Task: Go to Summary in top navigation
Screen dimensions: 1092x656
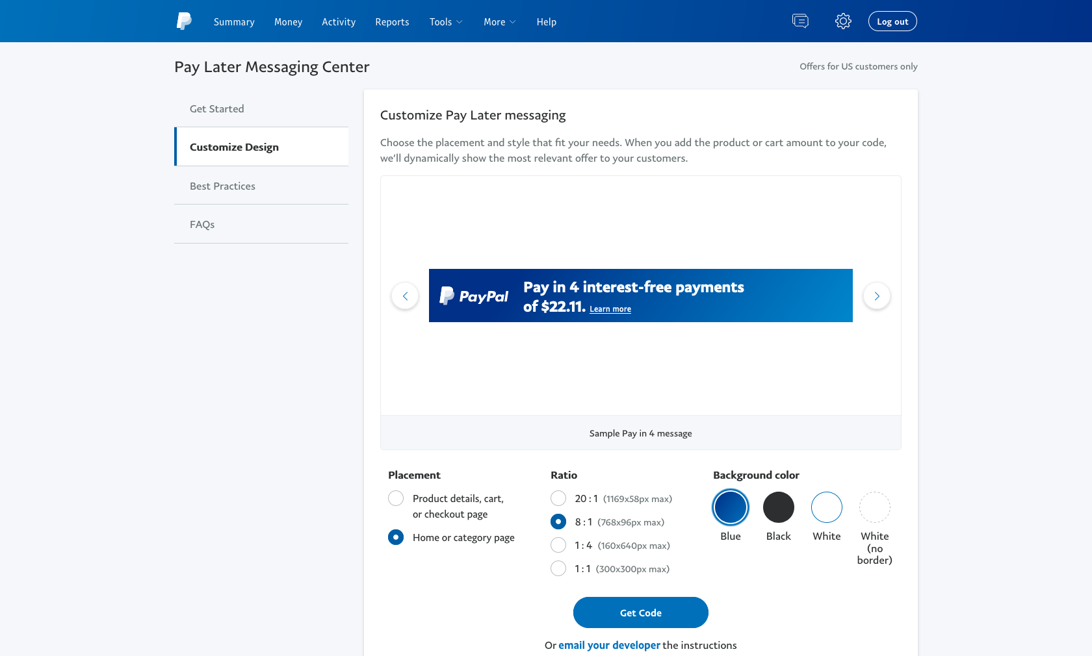Action: [234, 22]
